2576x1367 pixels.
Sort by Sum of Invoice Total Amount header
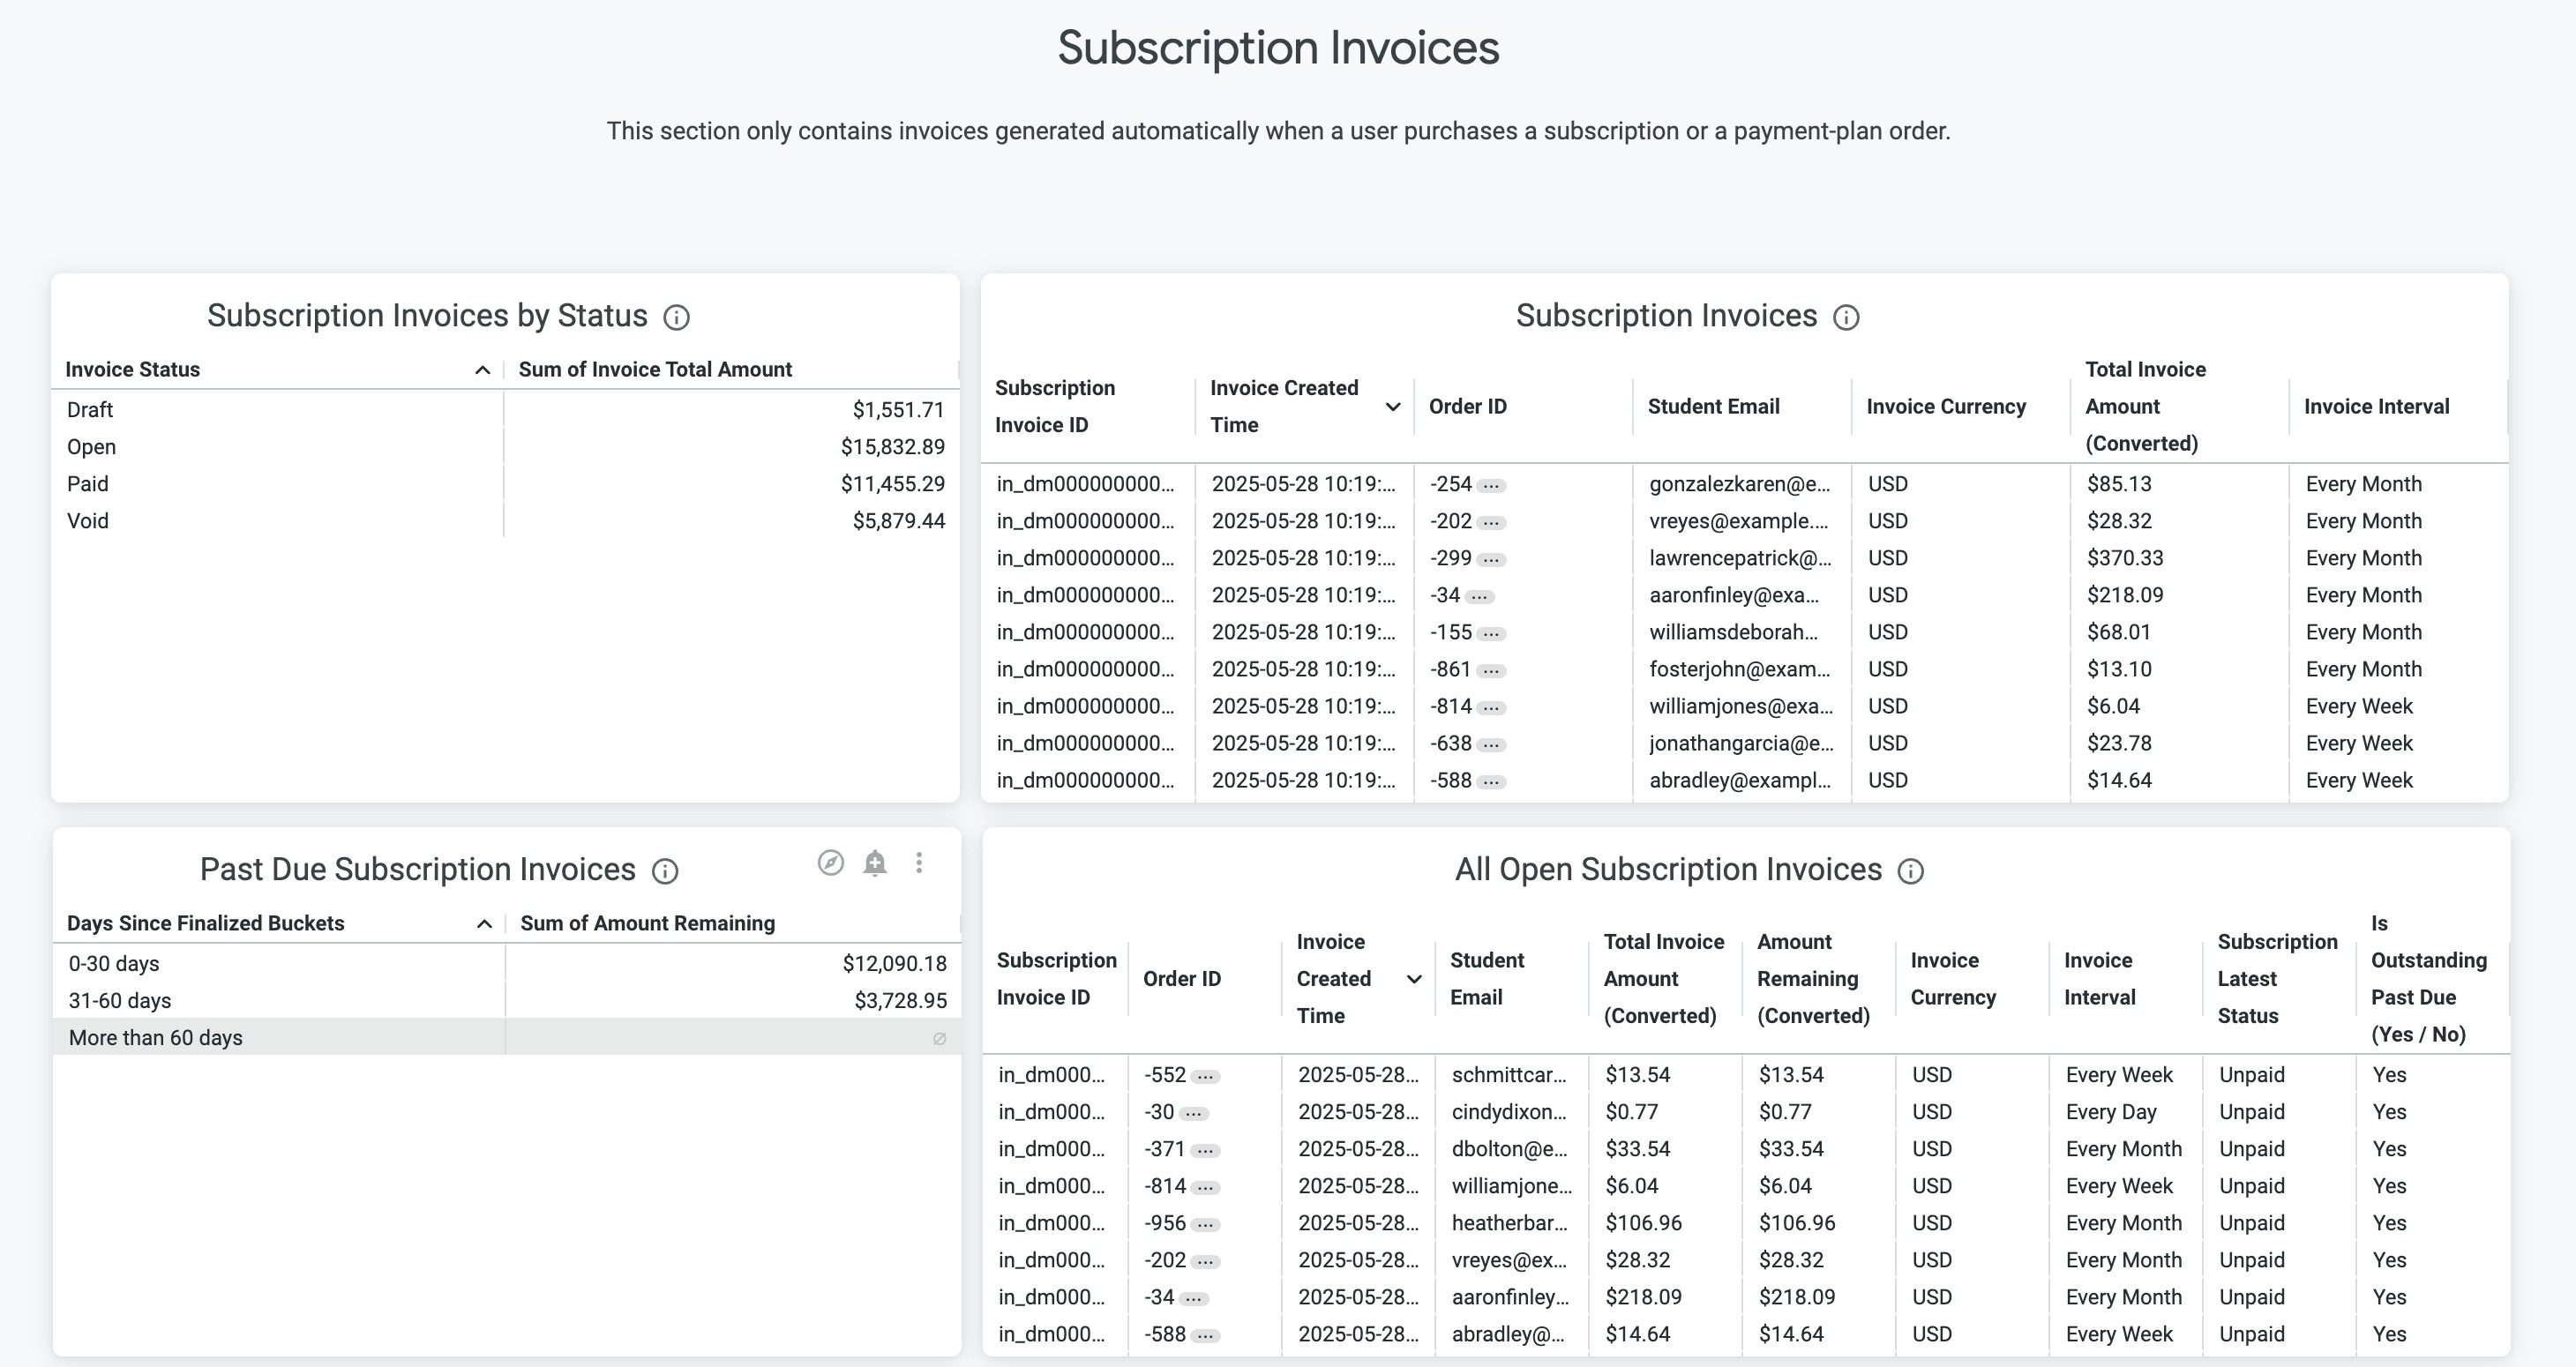point(655,369)
